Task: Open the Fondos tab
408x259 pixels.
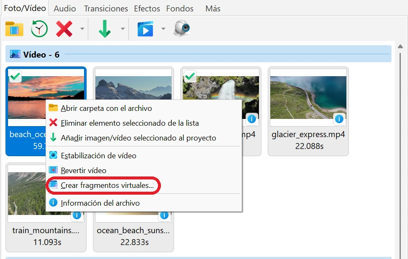Action: [180, 8]
